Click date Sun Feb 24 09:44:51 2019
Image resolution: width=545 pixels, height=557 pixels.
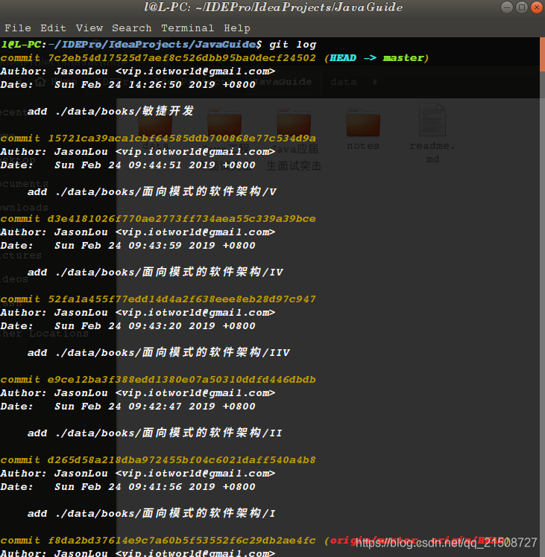point(135,165)
